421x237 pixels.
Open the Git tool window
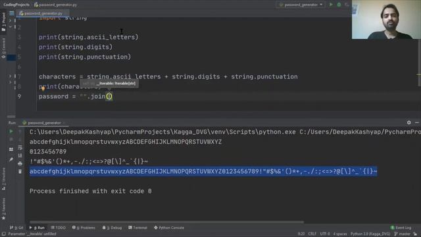pos(16,228)
